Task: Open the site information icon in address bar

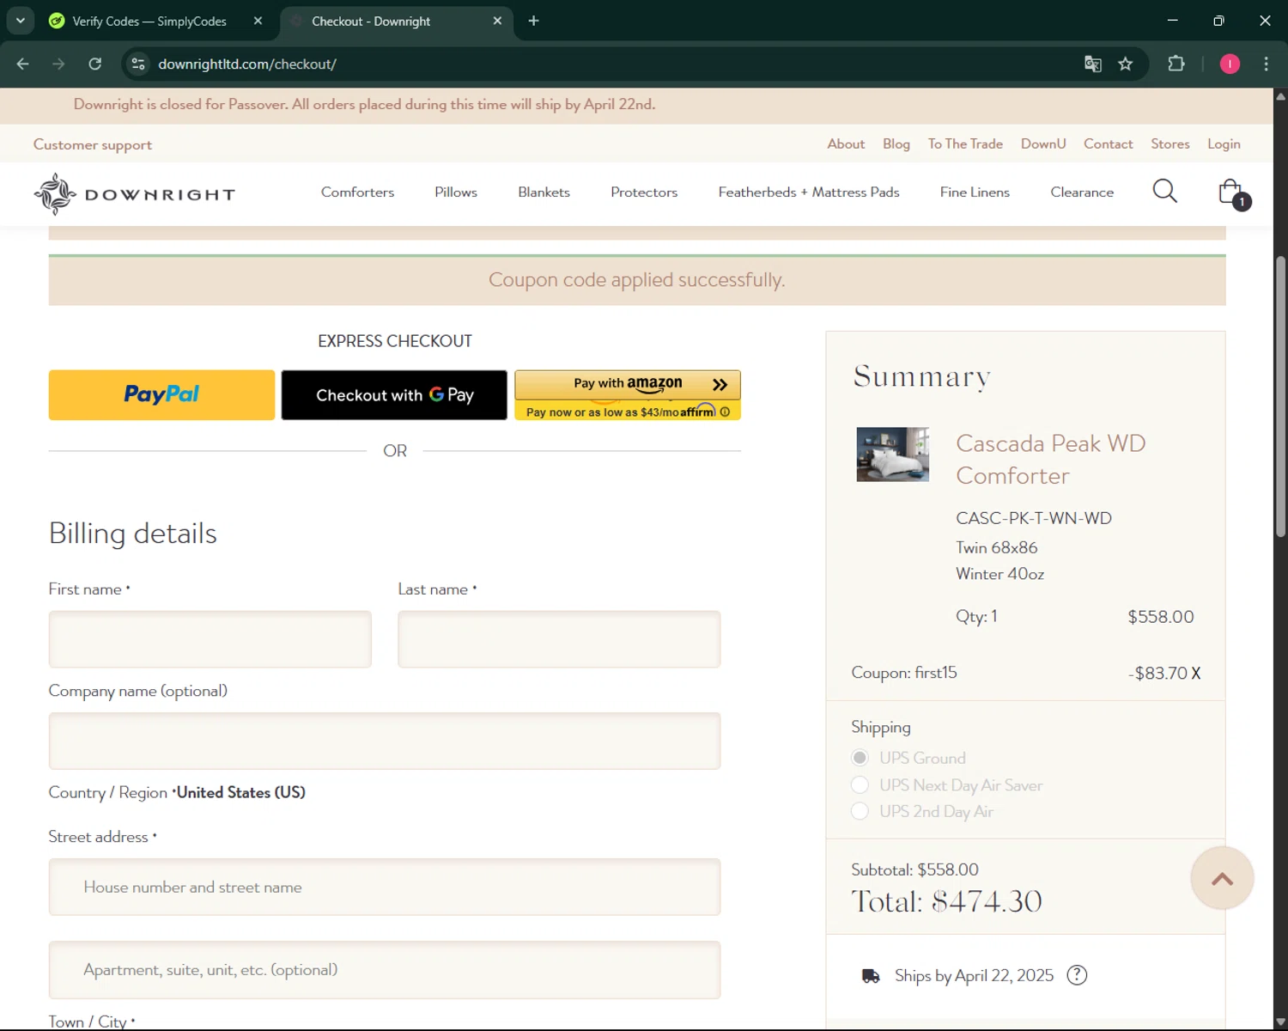Action: coord(138,64)
